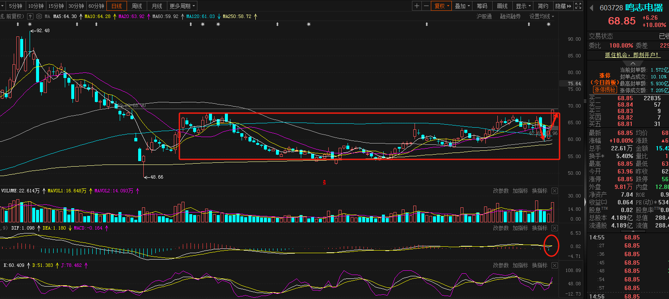The height and width of the screenshot is (299, 669).
Task: Switch to 简约 simple view
Action: click(543, 6)
